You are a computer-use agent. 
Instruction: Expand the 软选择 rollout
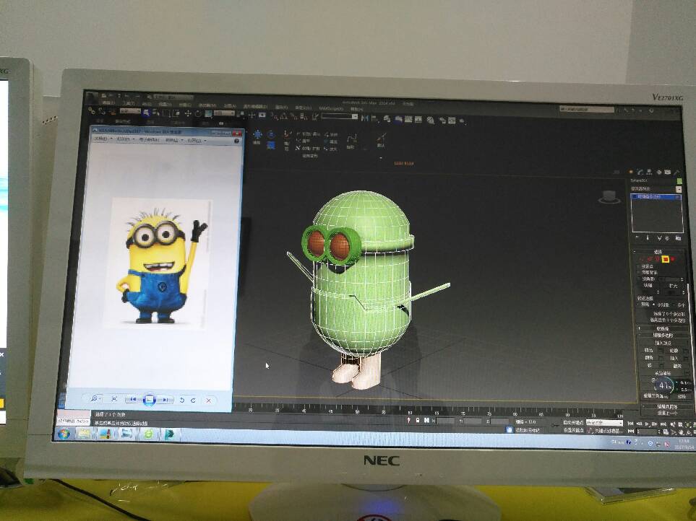[662, 328]
